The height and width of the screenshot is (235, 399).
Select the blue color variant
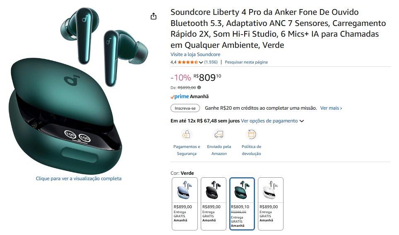point(185,204)
